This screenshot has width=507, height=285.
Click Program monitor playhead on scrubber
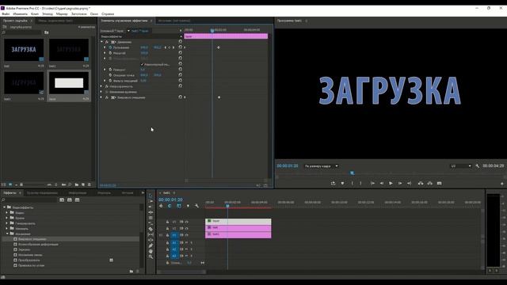point(353,173)
